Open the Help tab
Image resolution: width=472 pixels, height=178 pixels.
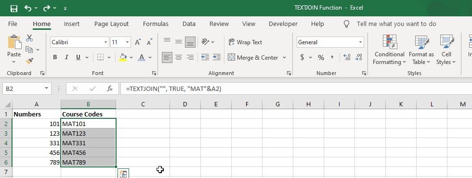317,24
